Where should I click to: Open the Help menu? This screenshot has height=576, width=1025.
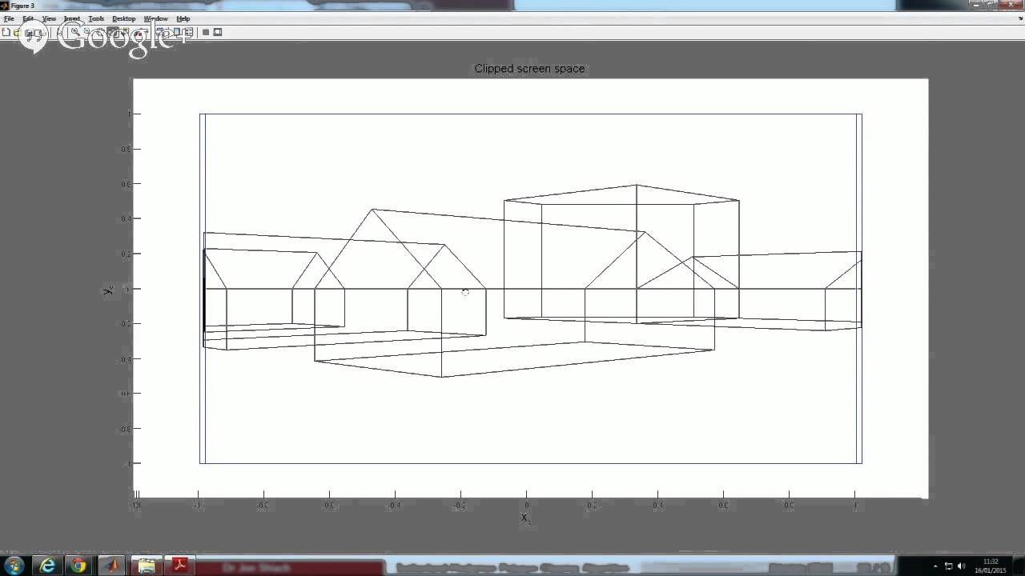click(x=183, y=18)
